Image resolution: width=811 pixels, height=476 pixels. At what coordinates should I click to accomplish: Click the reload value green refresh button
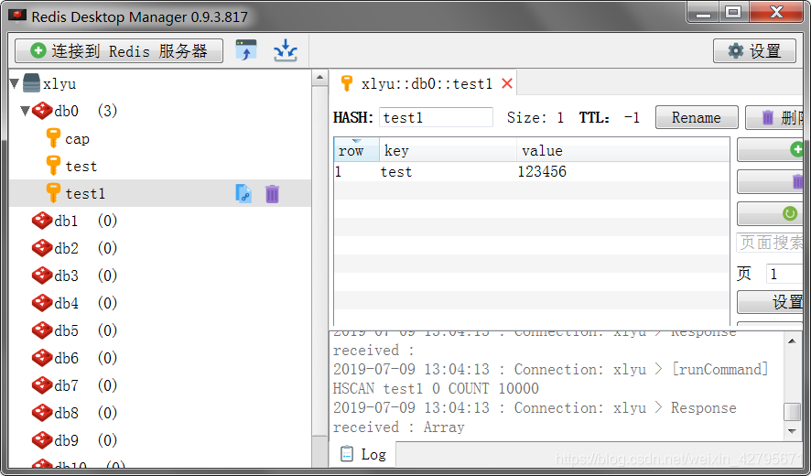pyautogui.click(x=770, y=213)
